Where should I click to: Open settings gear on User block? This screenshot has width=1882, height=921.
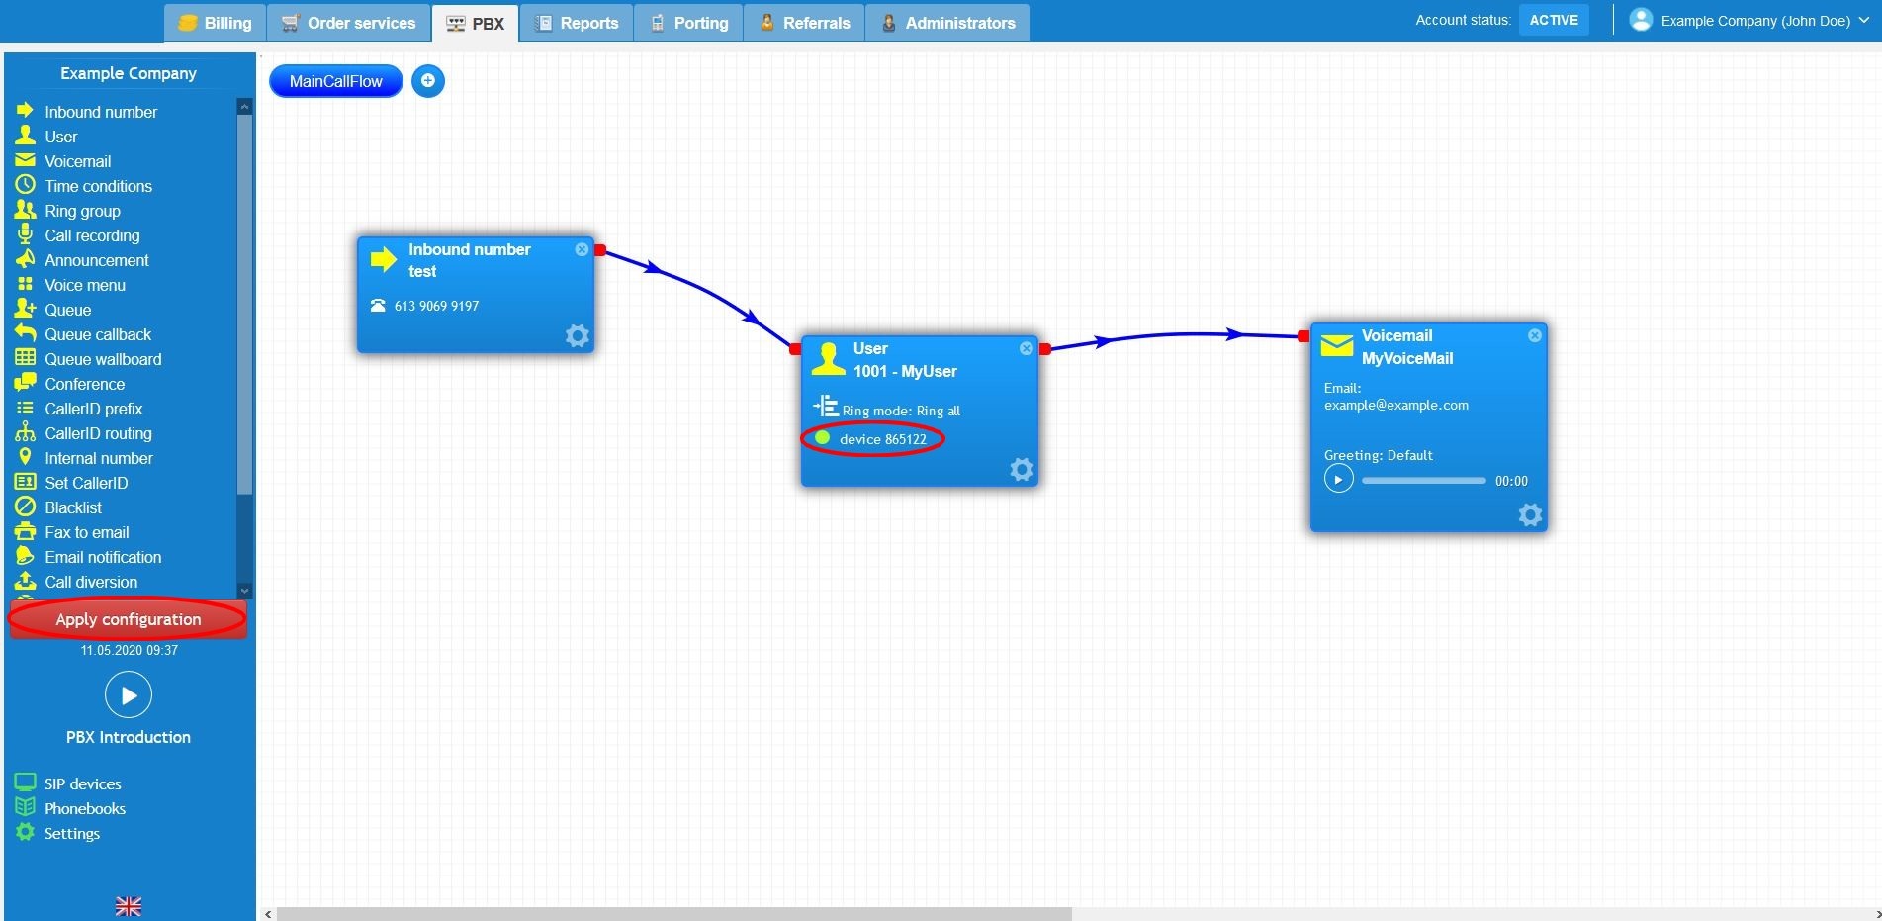tap(1022, 470)
